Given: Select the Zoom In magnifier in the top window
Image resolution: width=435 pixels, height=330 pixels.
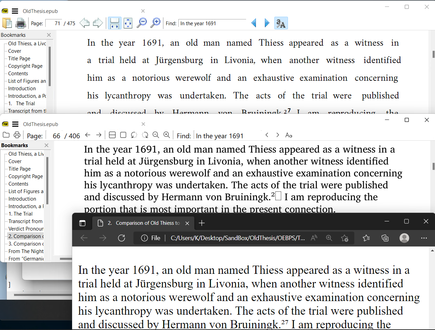Looking at the screenshot, I should (x=156, y=23).
